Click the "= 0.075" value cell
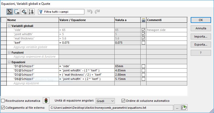Screen dimensions: 214x113 [87, 43]
